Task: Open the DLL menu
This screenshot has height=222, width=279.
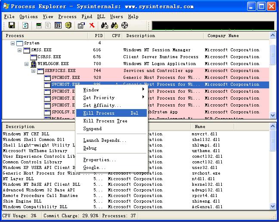Action: 101,16
